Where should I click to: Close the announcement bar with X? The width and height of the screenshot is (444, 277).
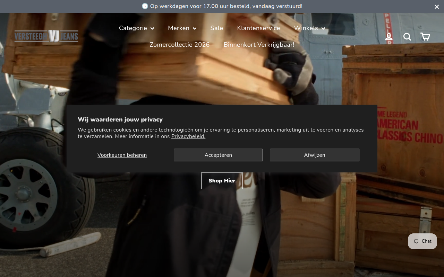pos(437,7)
